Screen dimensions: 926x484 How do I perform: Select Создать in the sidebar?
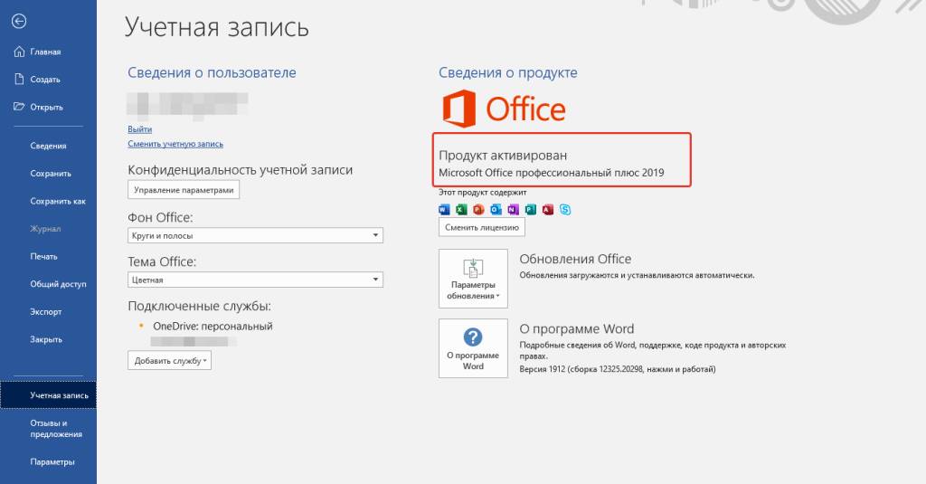pos(48,80)
